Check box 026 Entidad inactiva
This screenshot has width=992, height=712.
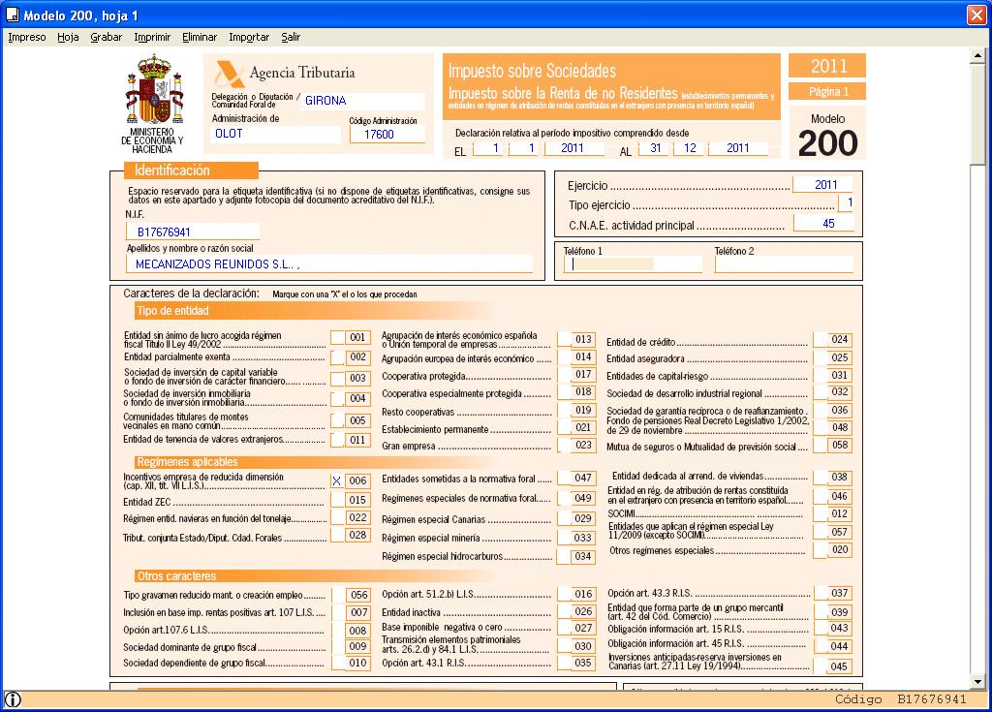564,611
